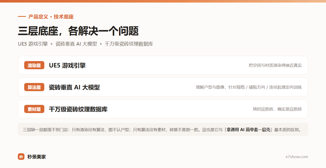Open the e7show.com link

(x=297, y=157)
